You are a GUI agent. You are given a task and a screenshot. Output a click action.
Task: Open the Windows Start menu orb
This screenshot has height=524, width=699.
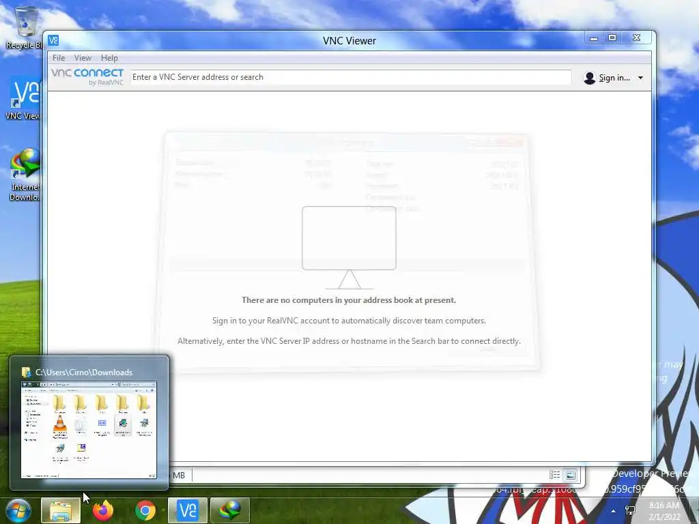click(18, 510)
